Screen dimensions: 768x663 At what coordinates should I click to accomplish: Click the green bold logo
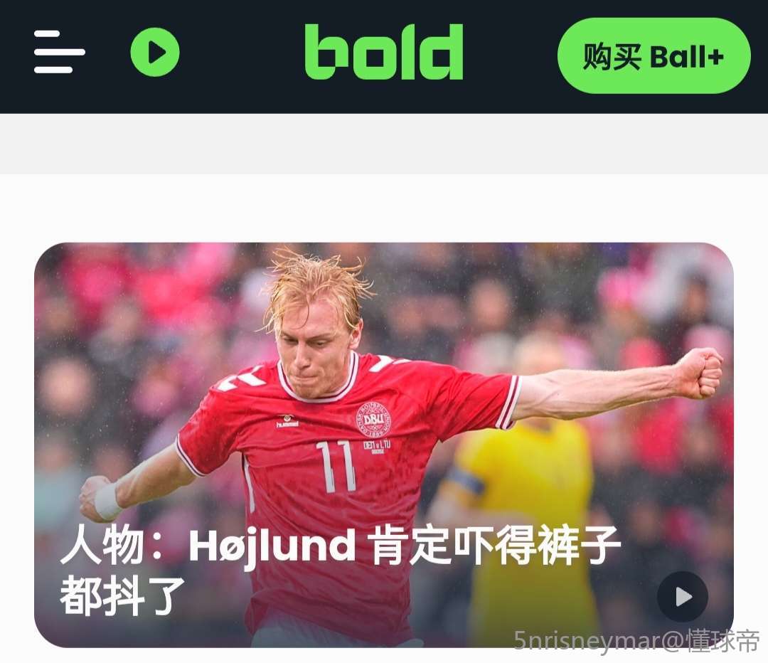(383, 52)
